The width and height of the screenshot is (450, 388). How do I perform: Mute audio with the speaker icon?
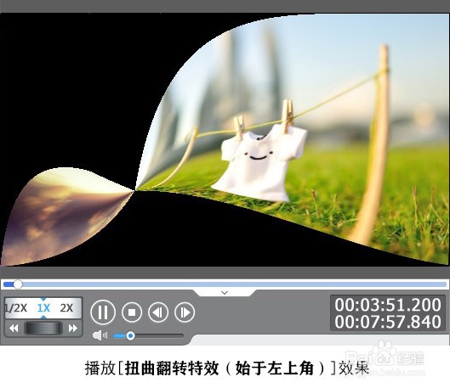[100, 335]
